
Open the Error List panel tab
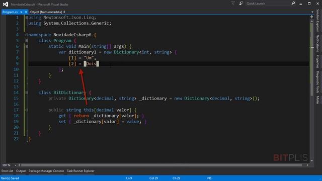(7, 171)
